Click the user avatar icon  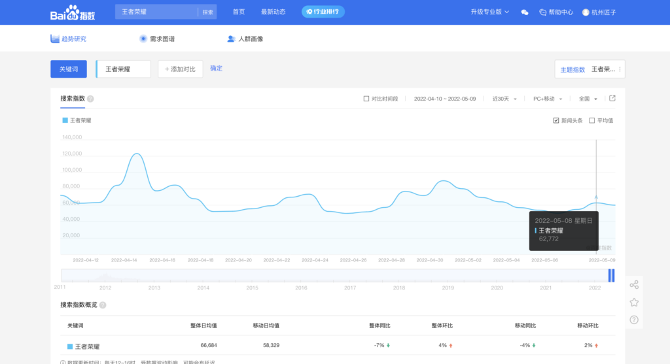586,12
